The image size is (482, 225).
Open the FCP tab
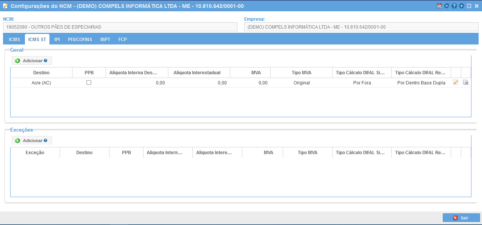point(123,39)
